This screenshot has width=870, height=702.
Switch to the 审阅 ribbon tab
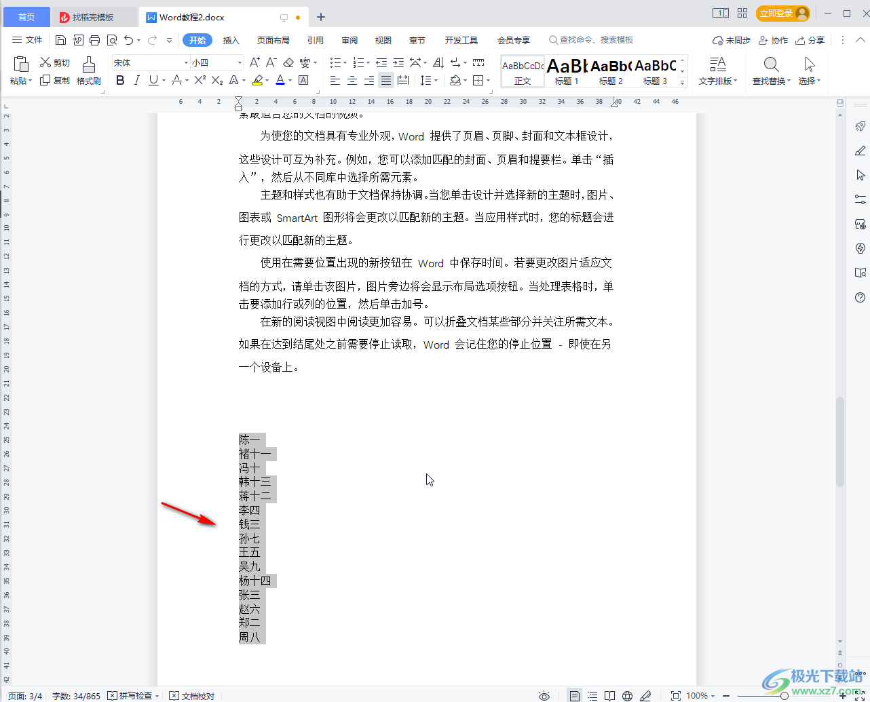pos(349,40)
